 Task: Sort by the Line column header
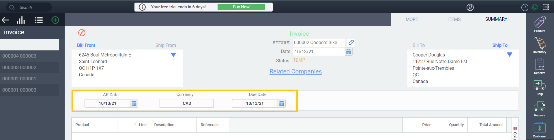(134, 125)
